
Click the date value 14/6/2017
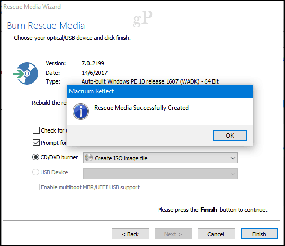click(x=95, y=73)
